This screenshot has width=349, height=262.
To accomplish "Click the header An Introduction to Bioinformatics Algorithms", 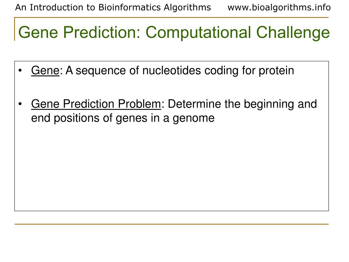I will (113, 8).
